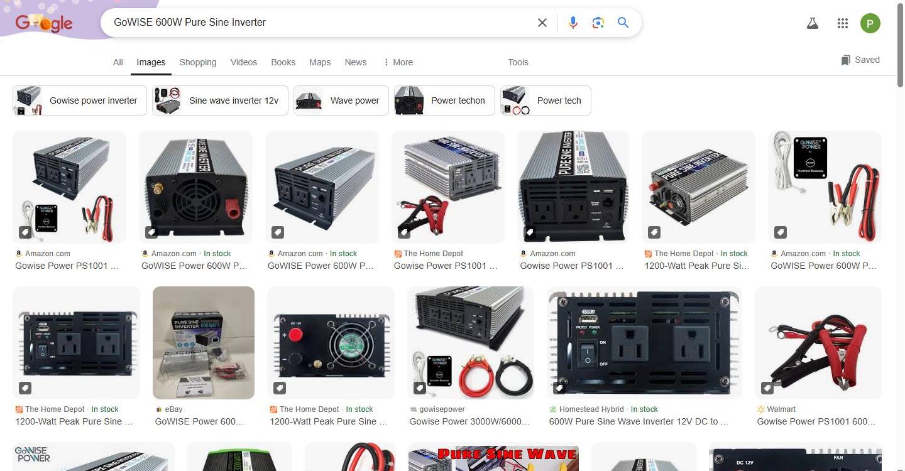
Task: Switch to the Maps tab
Action: [320, 62]
